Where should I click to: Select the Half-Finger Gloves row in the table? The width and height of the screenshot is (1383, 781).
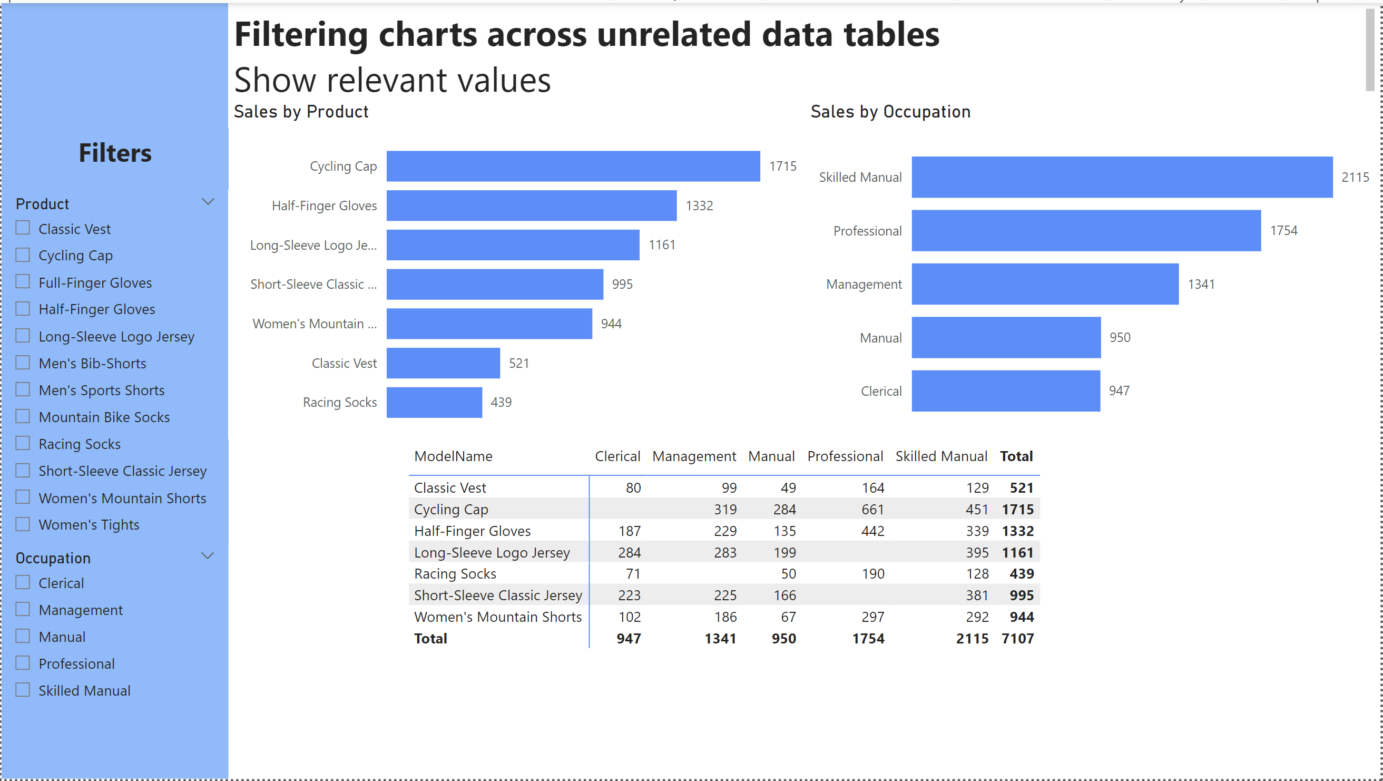click(472, 531)
